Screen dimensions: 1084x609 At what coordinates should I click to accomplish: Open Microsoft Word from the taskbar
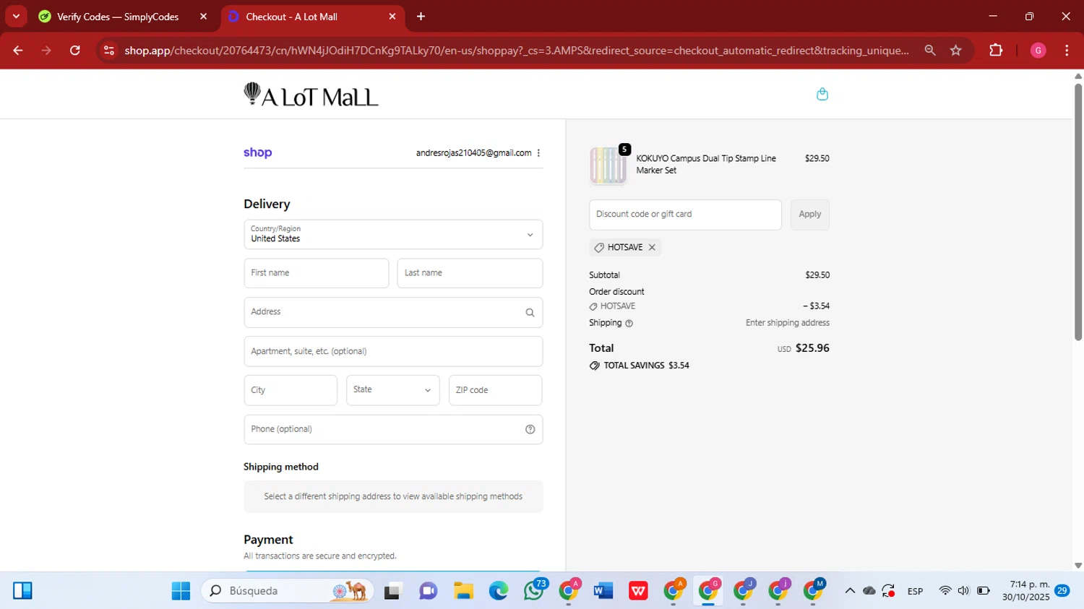(x=603, y=591)
